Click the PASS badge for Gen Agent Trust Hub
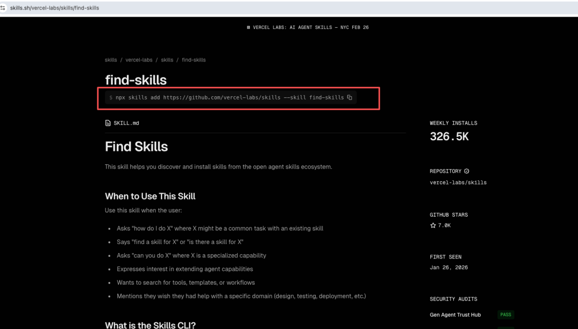 pyautogui.click(x=506, y=315)
